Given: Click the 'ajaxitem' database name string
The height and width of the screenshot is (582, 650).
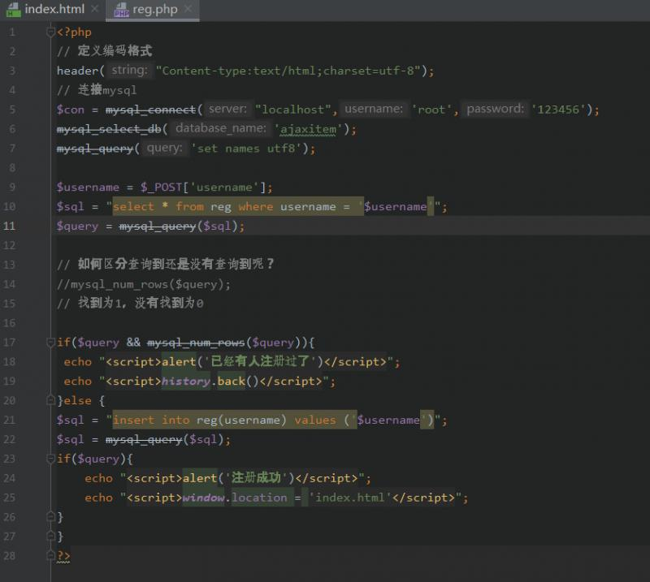Looking at the screenshot, I should pyautogui.click(x=308, y=130).
